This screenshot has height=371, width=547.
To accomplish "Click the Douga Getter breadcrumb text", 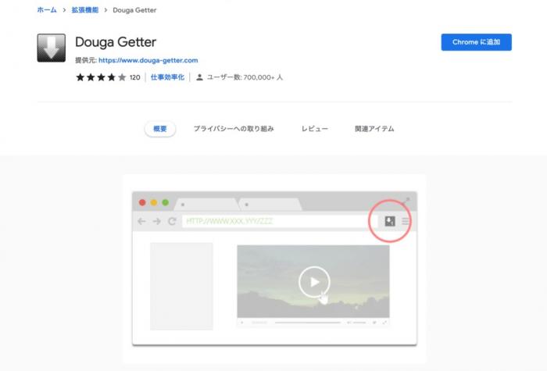I will point(134,10).
